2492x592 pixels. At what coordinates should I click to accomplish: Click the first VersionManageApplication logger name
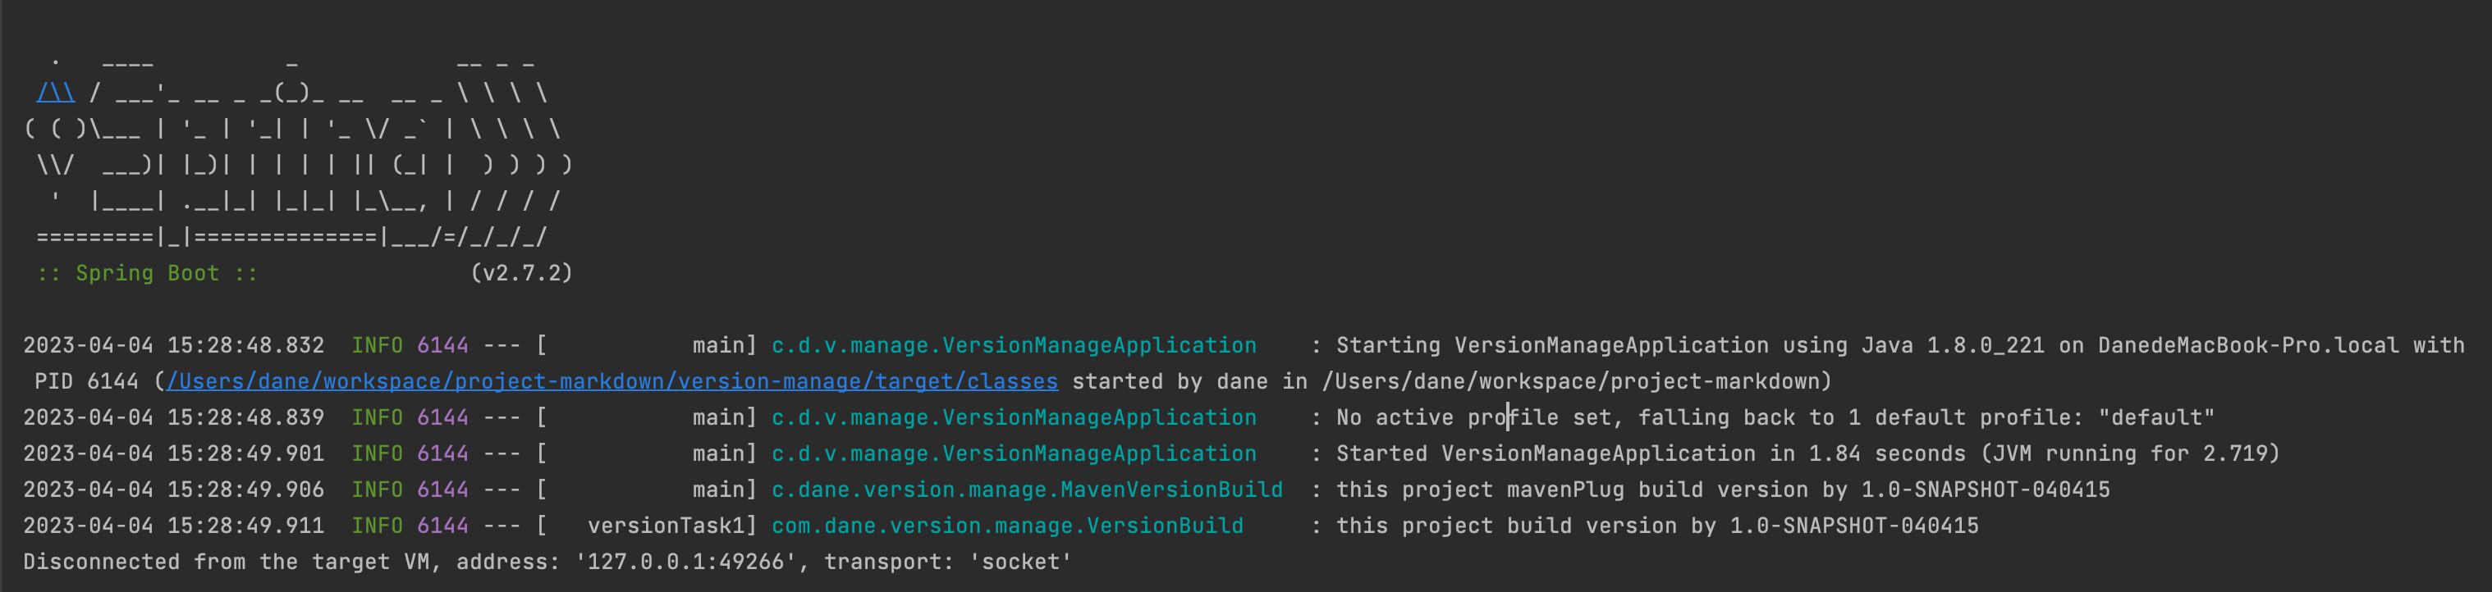[1014, 344]
